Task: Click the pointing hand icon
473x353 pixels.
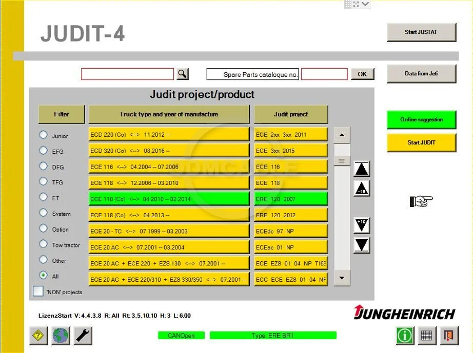Action: coord(421,201)
